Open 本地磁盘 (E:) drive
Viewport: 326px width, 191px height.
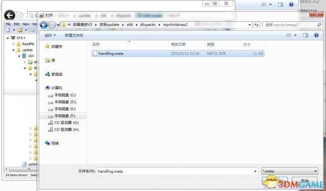coord(62,109)
